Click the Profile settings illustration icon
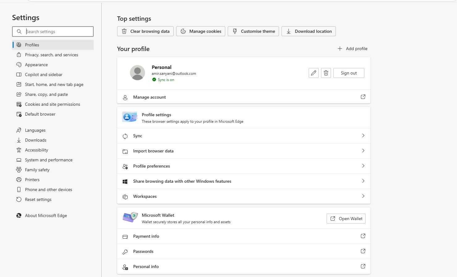Screen dimensions: 457x277 pos(130,117)
